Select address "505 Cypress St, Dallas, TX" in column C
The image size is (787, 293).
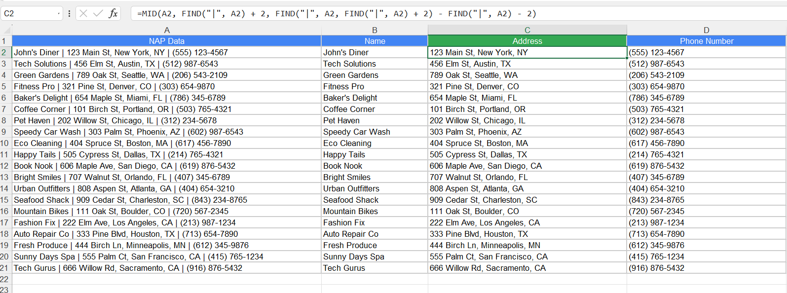point(527,154)
